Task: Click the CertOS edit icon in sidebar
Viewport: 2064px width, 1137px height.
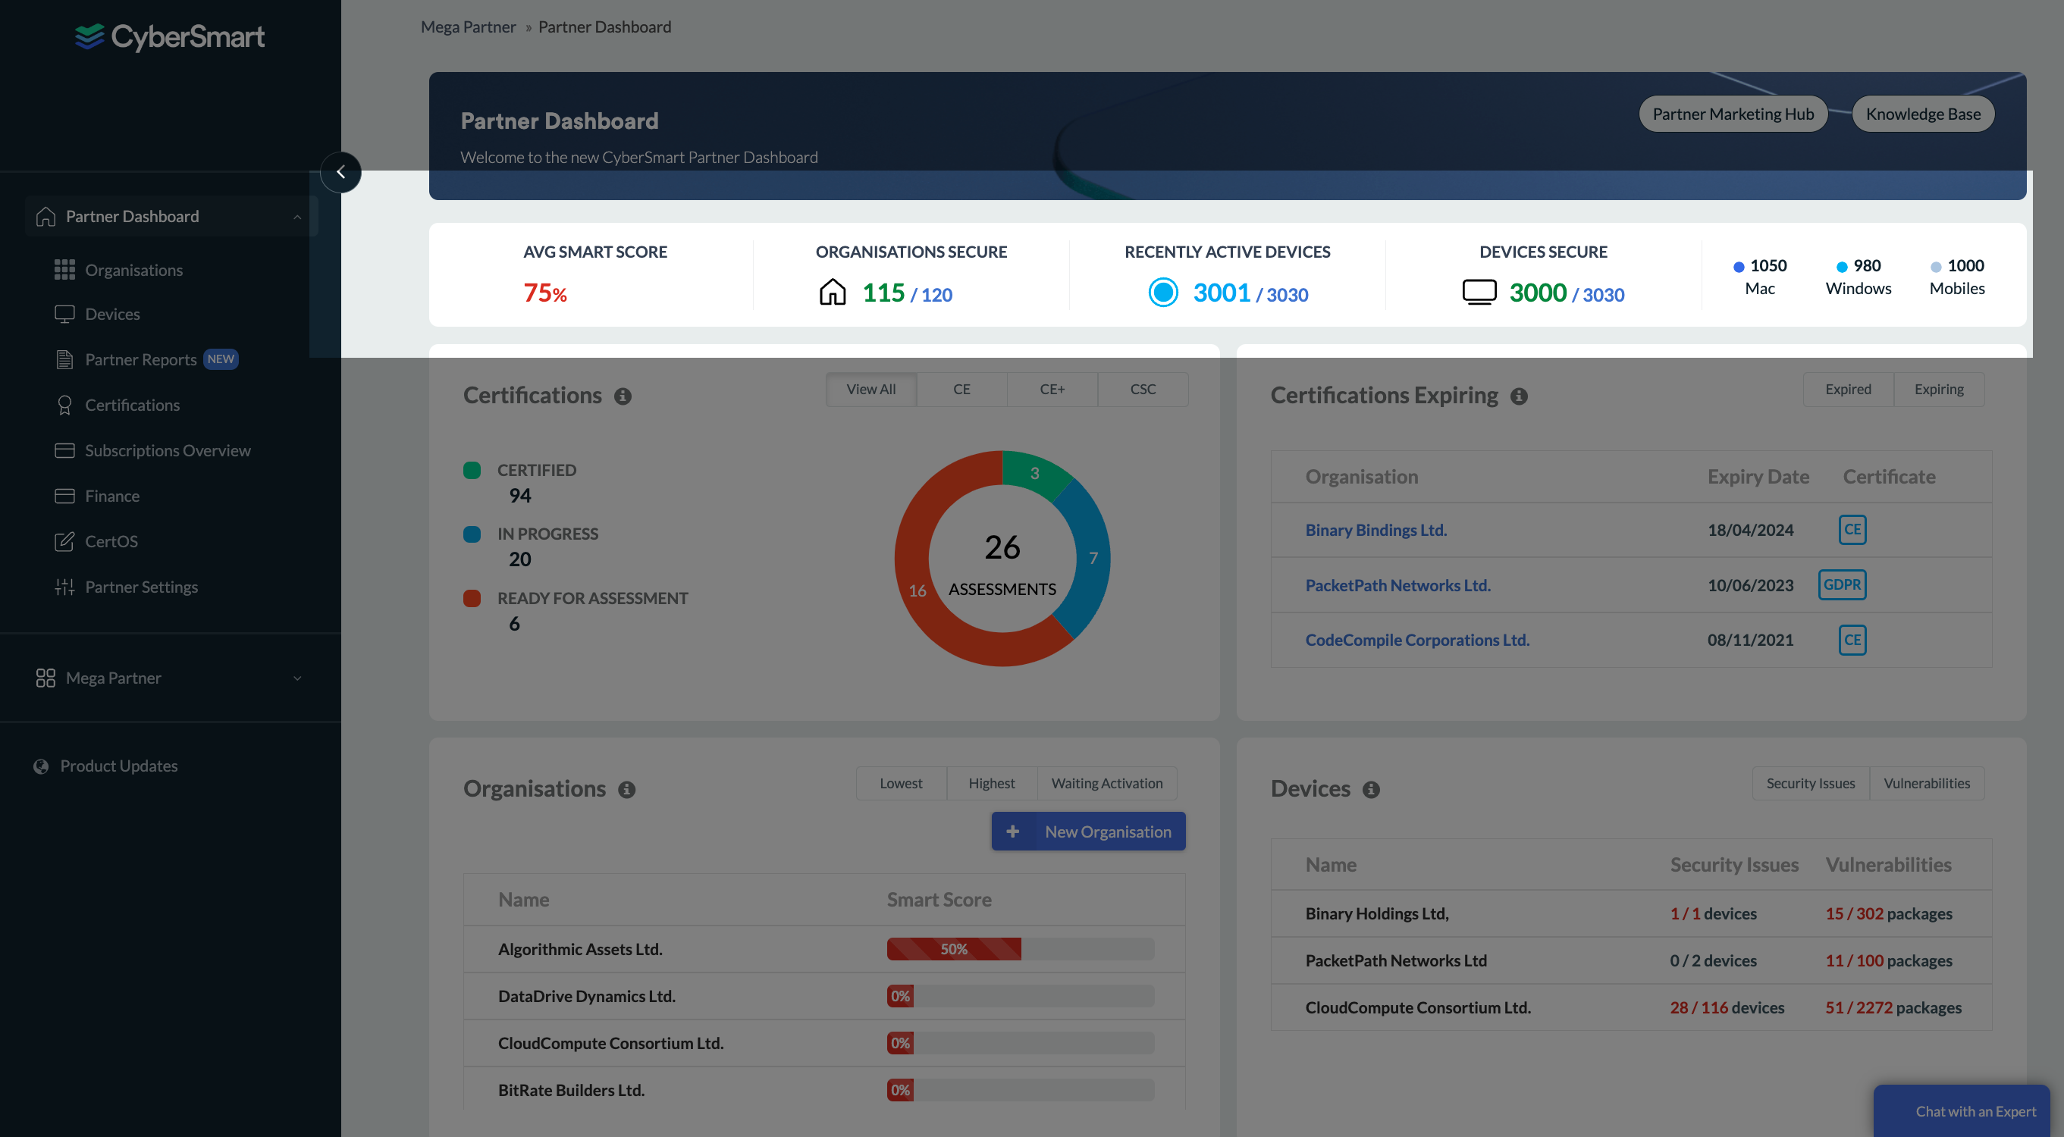Action: click(x=64, y=542)
